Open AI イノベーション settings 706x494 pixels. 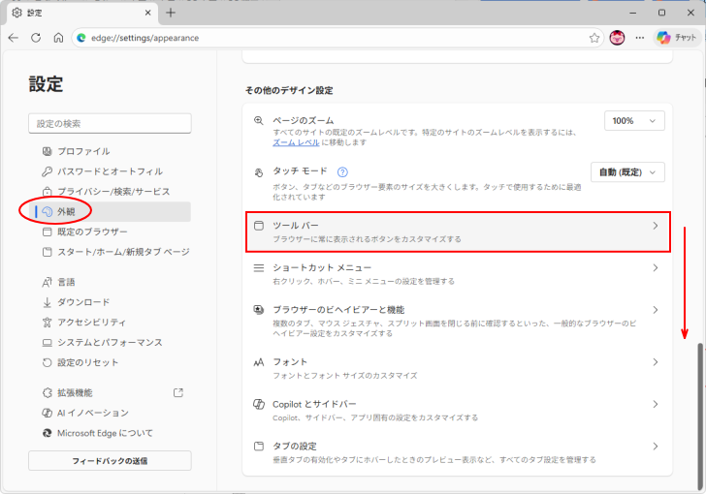[x=110, y=413]
